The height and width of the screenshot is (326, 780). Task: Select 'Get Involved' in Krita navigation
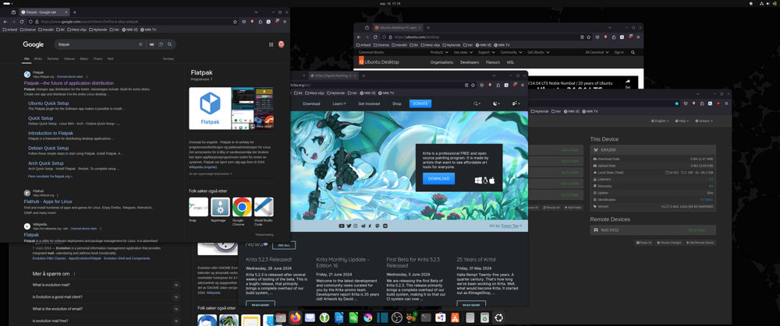point(369,103)
